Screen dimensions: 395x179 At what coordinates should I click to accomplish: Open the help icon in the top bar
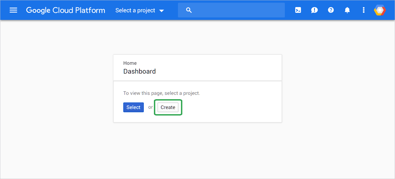[331, 10]
